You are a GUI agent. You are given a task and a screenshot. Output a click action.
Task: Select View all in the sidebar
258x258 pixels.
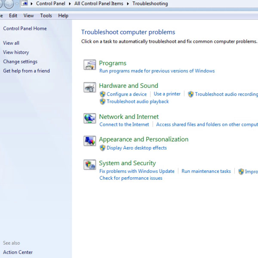(x=11, y=43)
